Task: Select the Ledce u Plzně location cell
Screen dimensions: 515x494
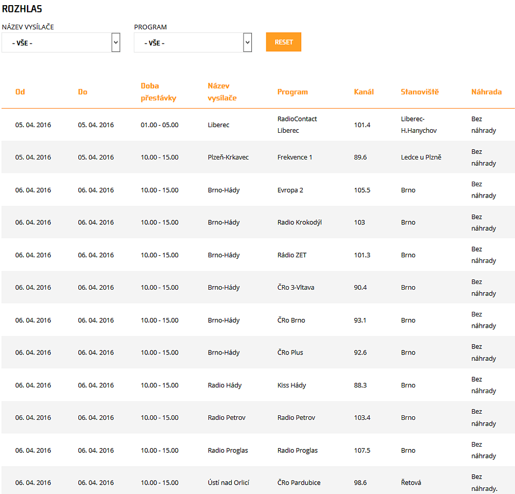Action: 421,157
